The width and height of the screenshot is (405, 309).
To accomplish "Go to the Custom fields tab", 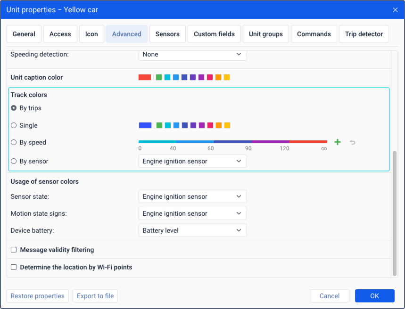I will coord(214,34).
